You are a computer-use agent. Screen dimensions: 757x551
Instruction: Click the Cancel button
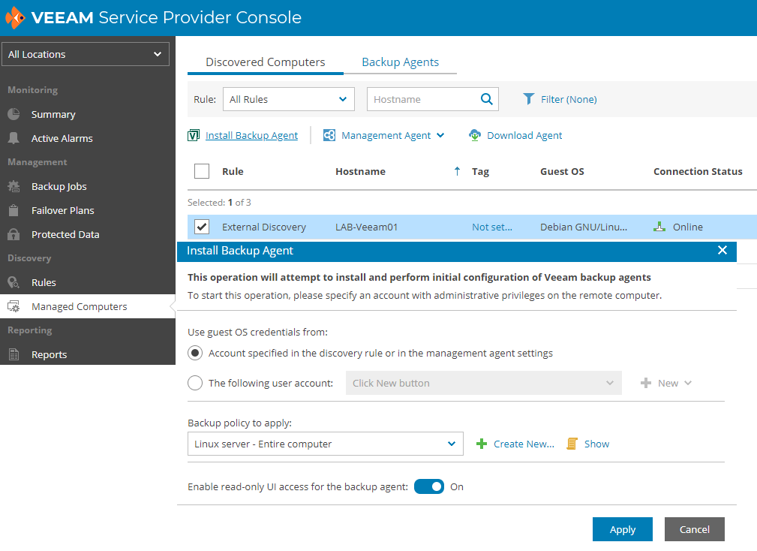694,529
